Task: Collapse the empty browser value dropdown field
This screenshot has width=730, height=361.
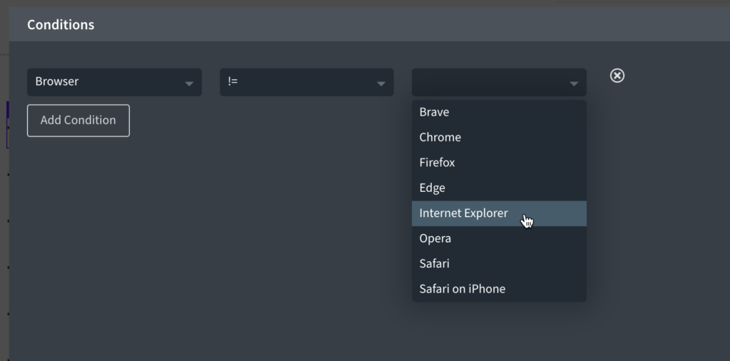Action: (499, 83)
